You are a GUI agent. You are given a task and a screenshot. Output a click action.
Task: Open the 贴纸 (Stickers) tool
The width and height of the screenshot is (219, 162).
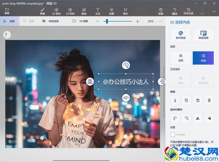[x=84, y=11]
